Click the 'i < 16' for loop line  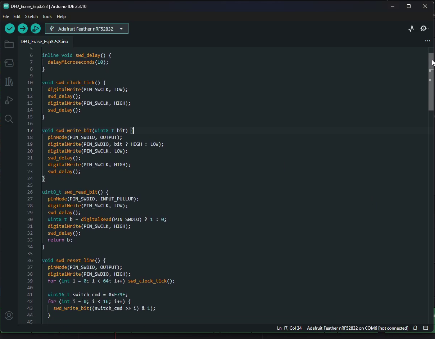[89, 301]
